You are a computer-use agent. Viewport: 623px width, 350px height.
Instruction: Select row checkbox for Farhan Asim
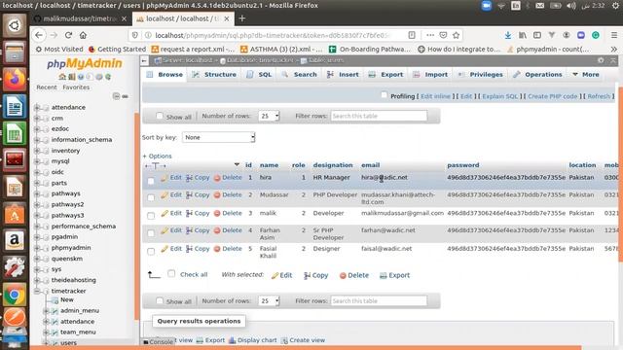click(x=151, y=233)
